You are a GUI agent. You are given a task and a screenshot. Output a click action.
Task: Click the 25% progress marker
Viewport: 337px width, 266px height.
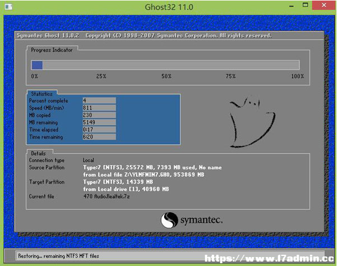coord(101,76)
